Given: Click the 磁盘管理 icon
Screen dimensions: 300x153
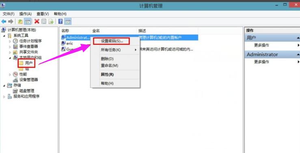Looking at the screenshot, I should [x=15, y=91].
